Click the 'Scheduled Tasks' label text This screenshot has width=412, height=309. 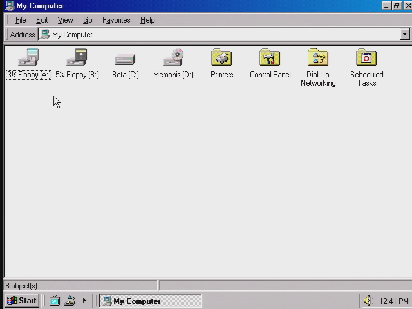pos(366,79)
